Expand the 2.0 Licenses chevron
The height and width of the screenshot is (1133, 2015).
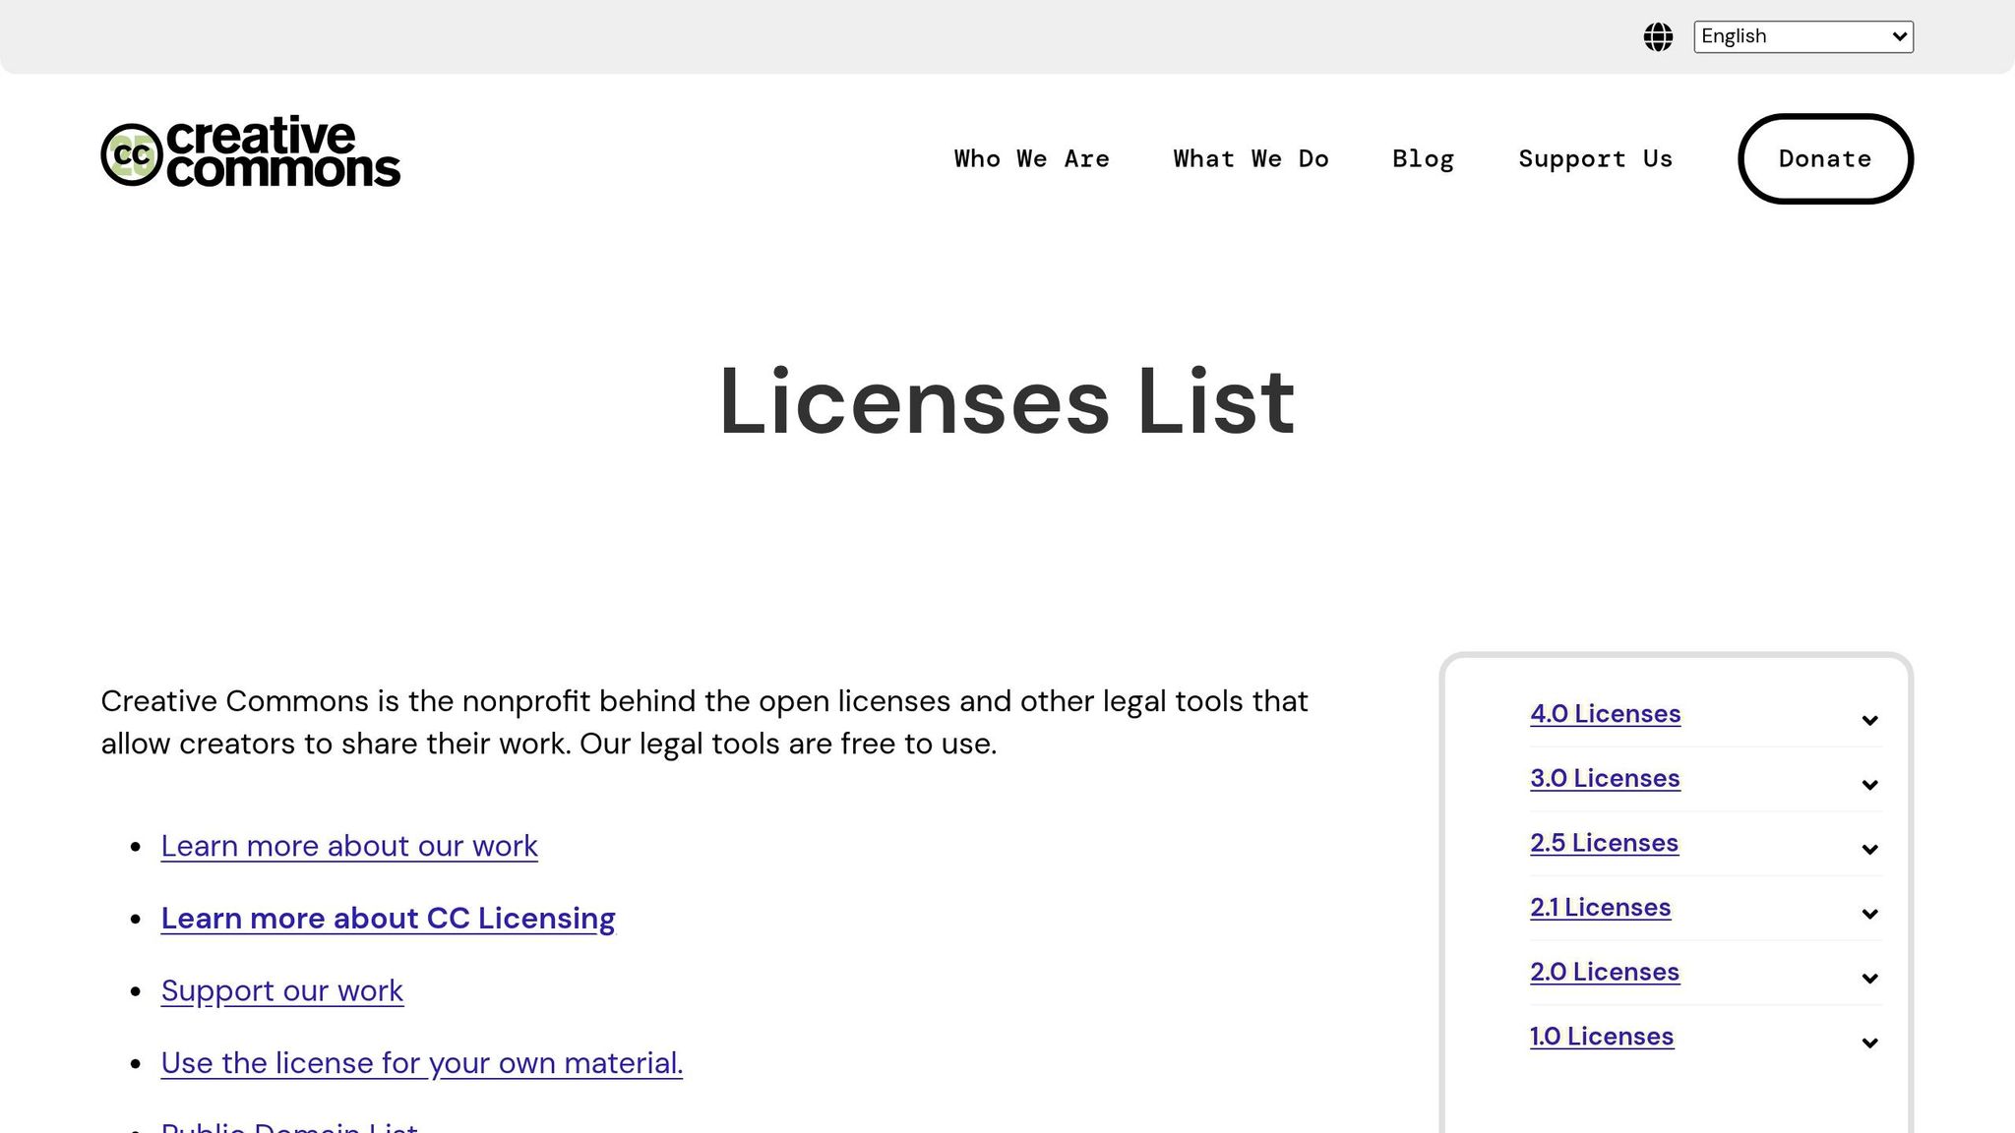click(x=1869, y=978)
